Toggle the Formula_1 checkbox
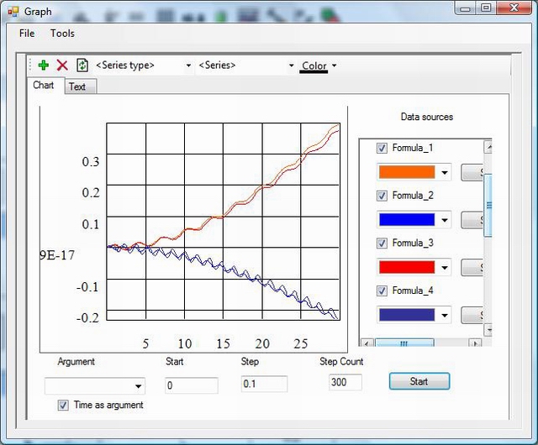The image size is (538, 445). (x=382, y=148)
